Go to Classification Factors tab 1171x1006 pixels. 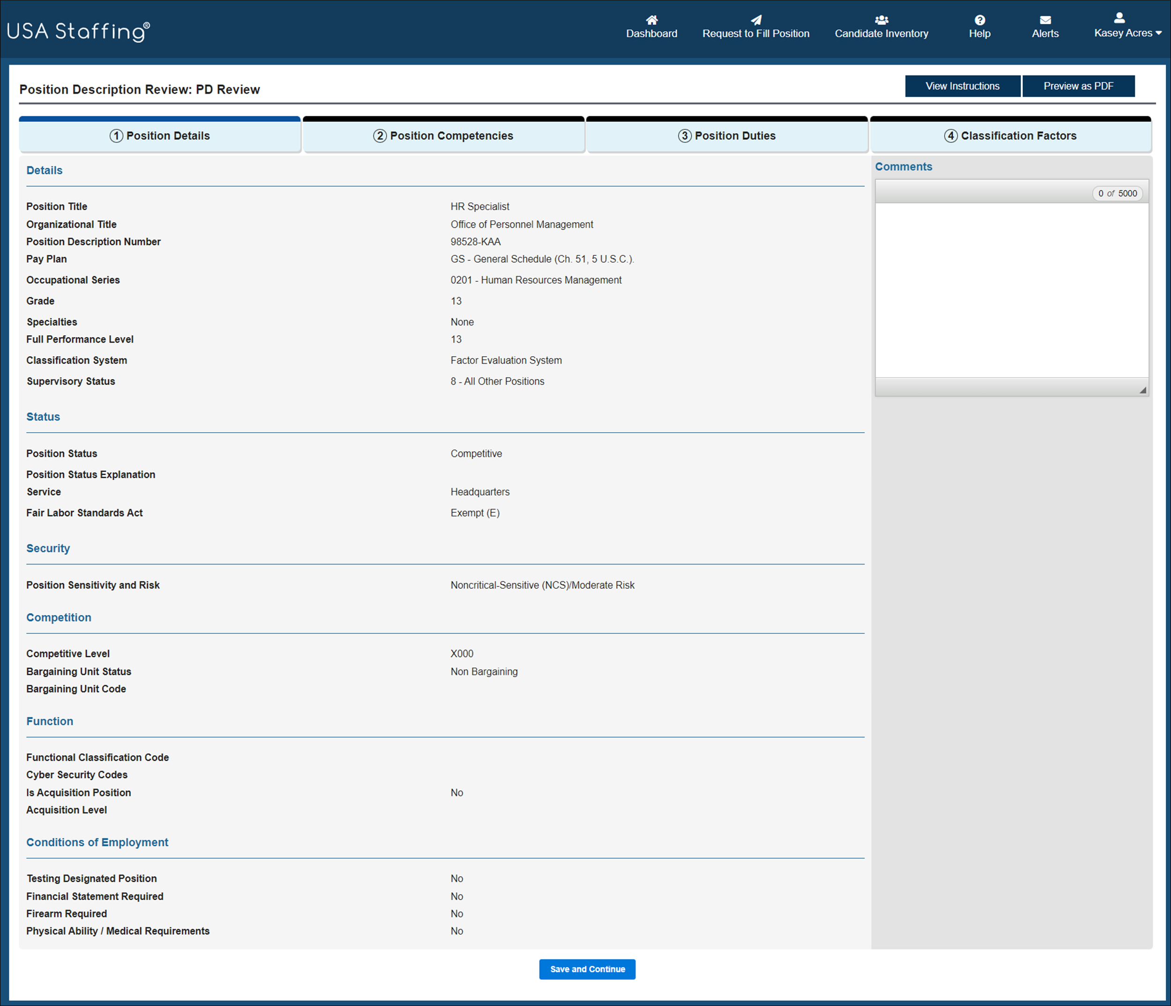click(x=1010, y=136)
